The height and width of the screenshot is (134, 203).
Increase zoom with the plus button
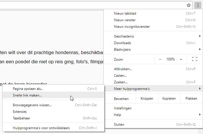pos(181,59)
